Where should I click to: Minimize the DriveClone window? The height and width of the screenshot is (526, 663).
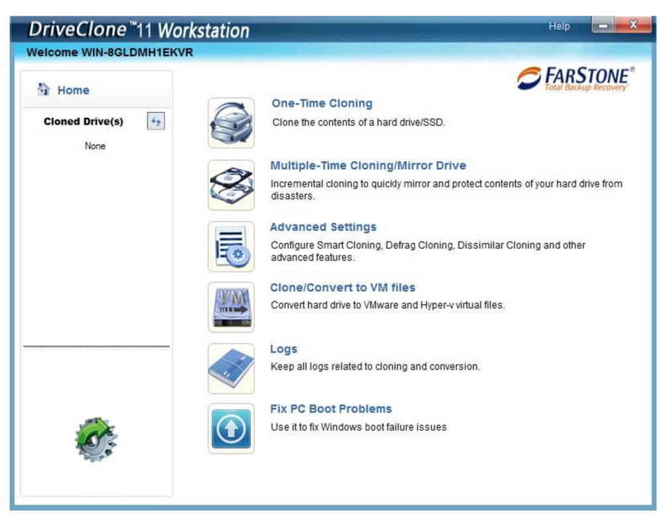(603, 25)
